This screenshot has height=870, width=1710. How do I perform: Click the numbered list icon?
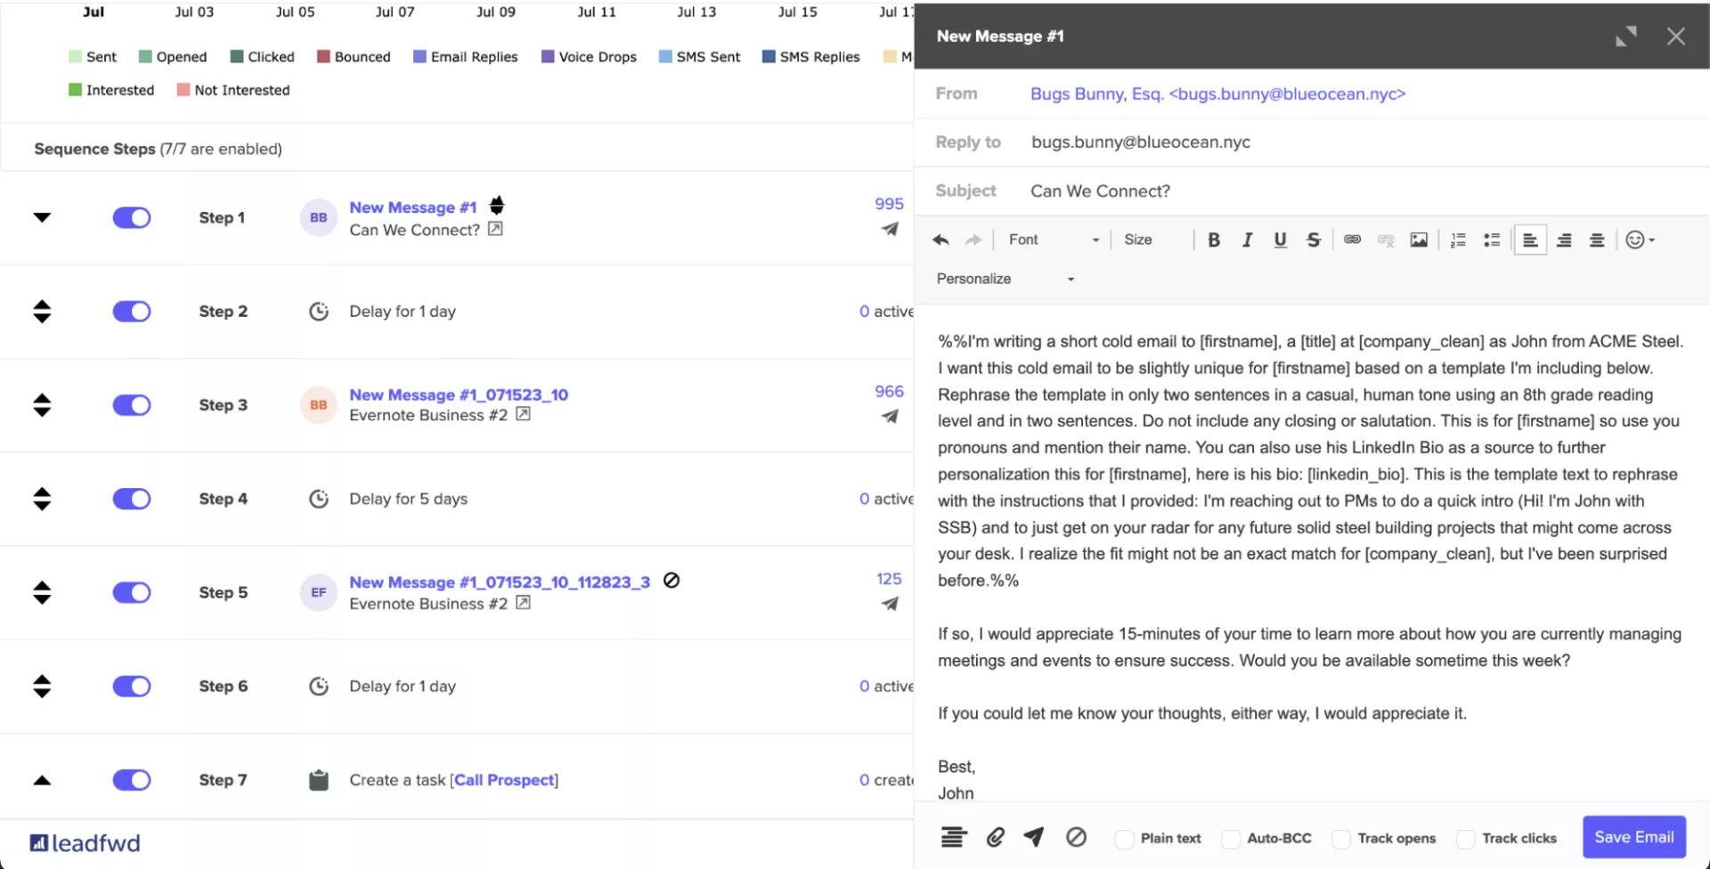coord(1458,240)
